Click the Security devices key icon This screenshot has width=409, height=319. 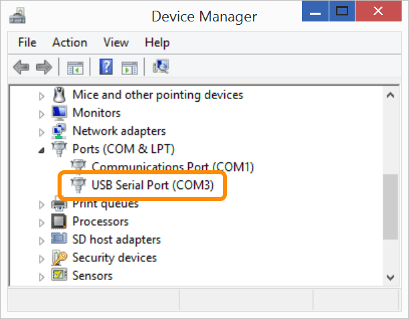pyautogui.click(x=60, y=257)
